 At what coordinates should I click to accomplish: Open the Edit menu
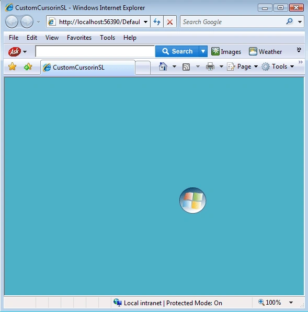[x=32, y=38]
